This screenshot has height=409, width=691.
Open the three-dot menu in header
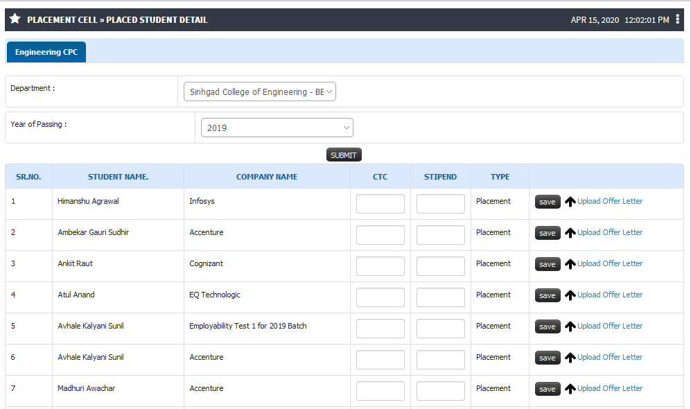[677, 19]
